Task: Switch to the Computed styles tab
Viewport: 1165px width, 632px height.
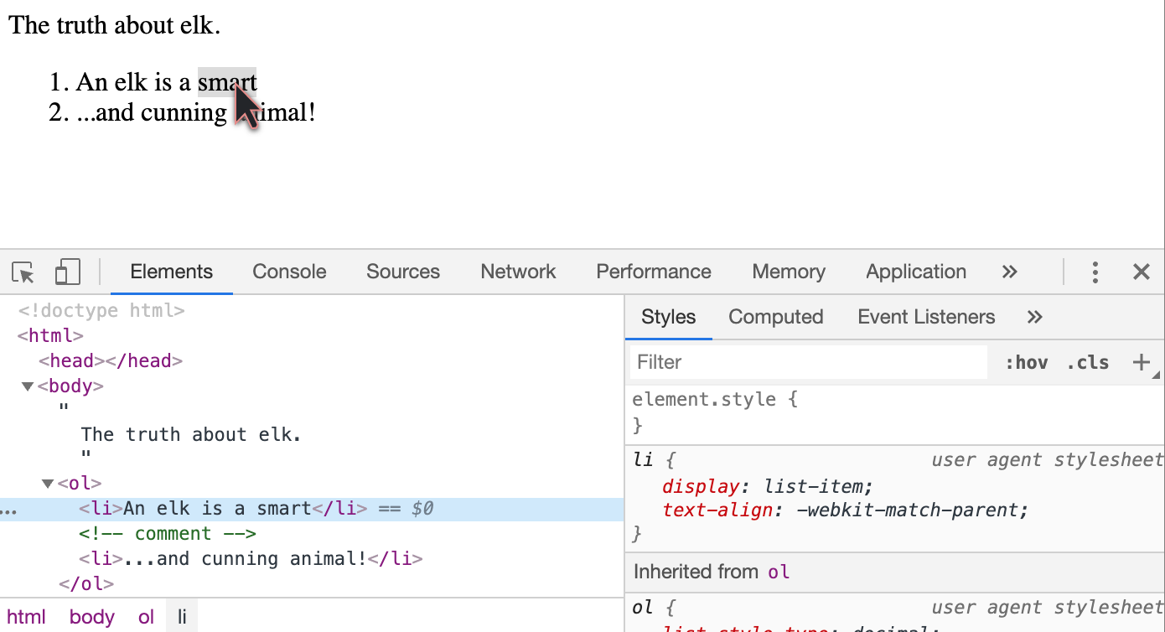Action: point(775,317)
